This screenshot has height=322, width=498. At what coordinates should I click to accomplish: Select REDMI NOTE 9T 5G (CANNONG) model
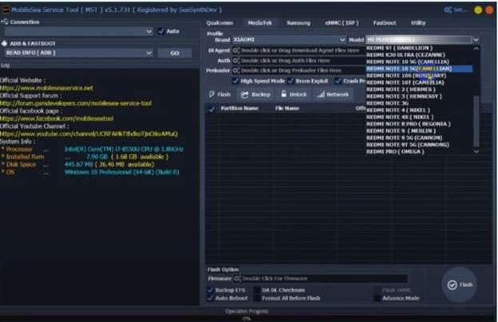coord(419,145)
